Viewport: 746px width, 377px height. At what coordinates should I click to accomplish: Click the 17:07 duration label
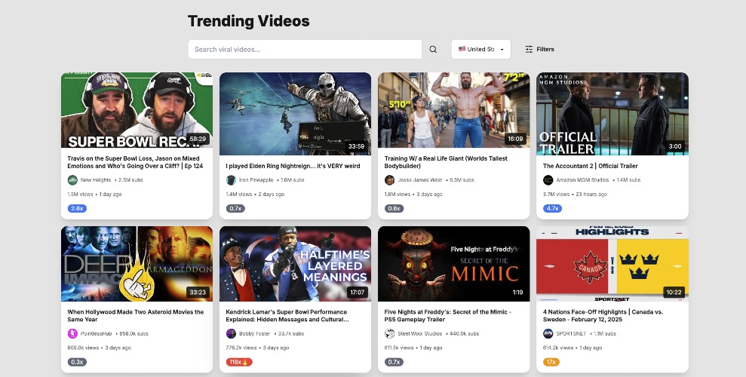coord(357,292)
